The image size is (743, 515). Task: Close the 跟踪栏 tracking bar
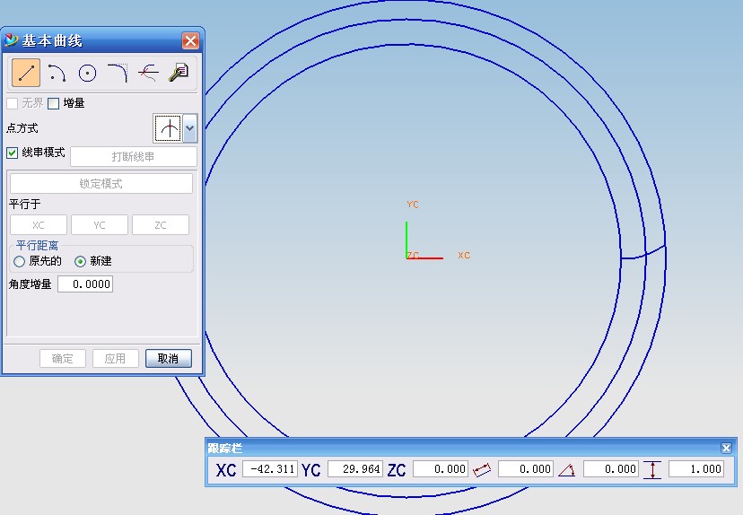727,448
